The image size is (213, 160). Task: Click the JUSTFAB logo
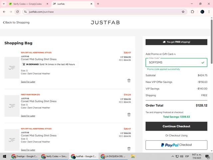pos(105,22)
